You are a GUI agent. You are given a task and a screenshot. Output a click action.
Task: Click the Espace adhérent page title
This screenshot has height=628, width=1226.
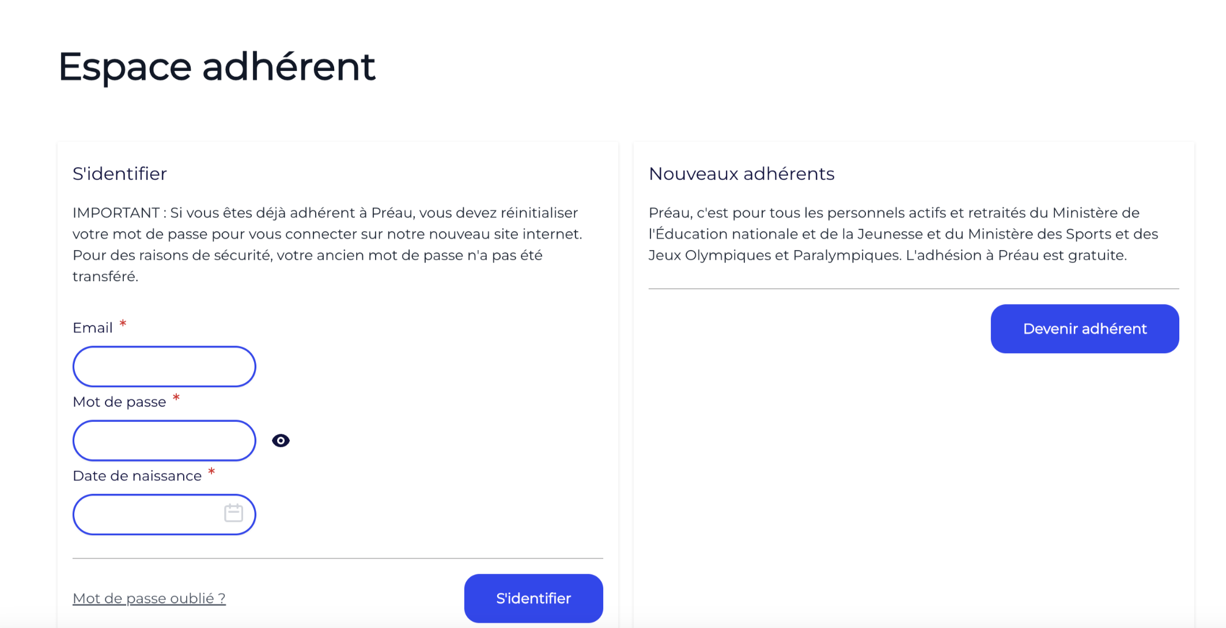pos(217,67)
